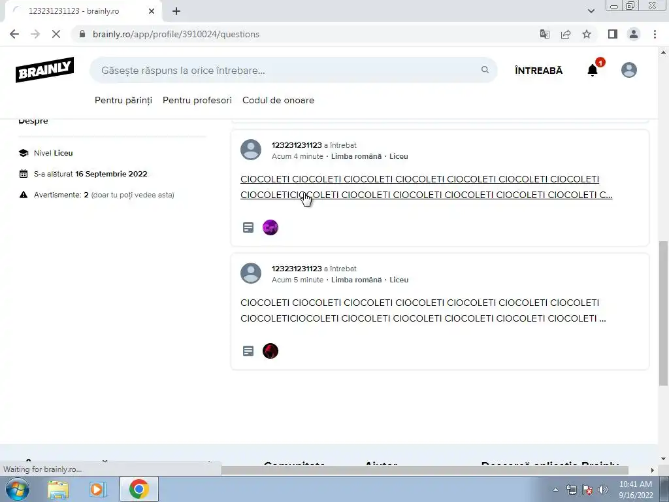Open the notifications bell
Screen dimensions: 669x502
(592, 70)
